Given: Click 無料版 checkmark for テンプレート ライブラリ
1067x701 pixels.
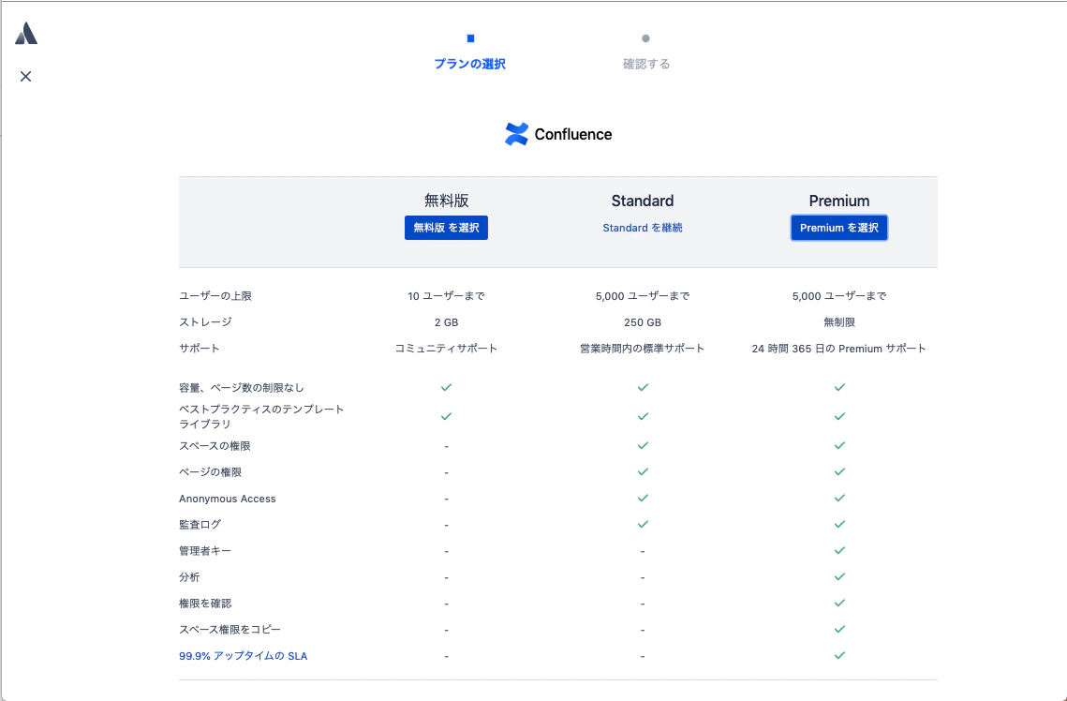Looking at the screenshot, I should 447,416.
